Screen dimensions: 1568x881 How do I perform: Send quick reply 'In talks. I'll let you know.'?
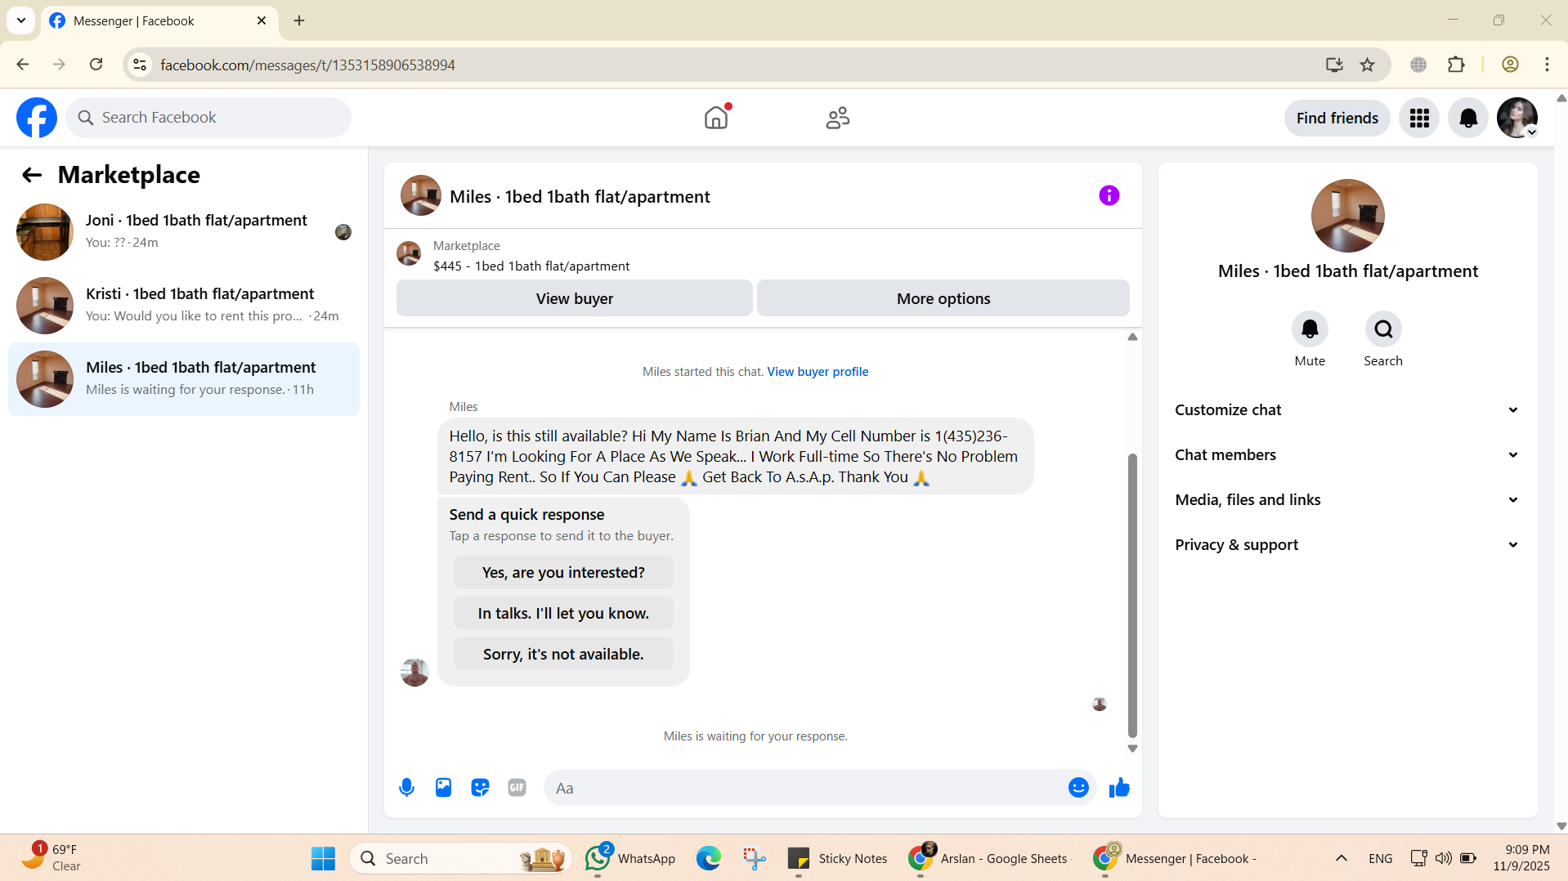(563, 613)
